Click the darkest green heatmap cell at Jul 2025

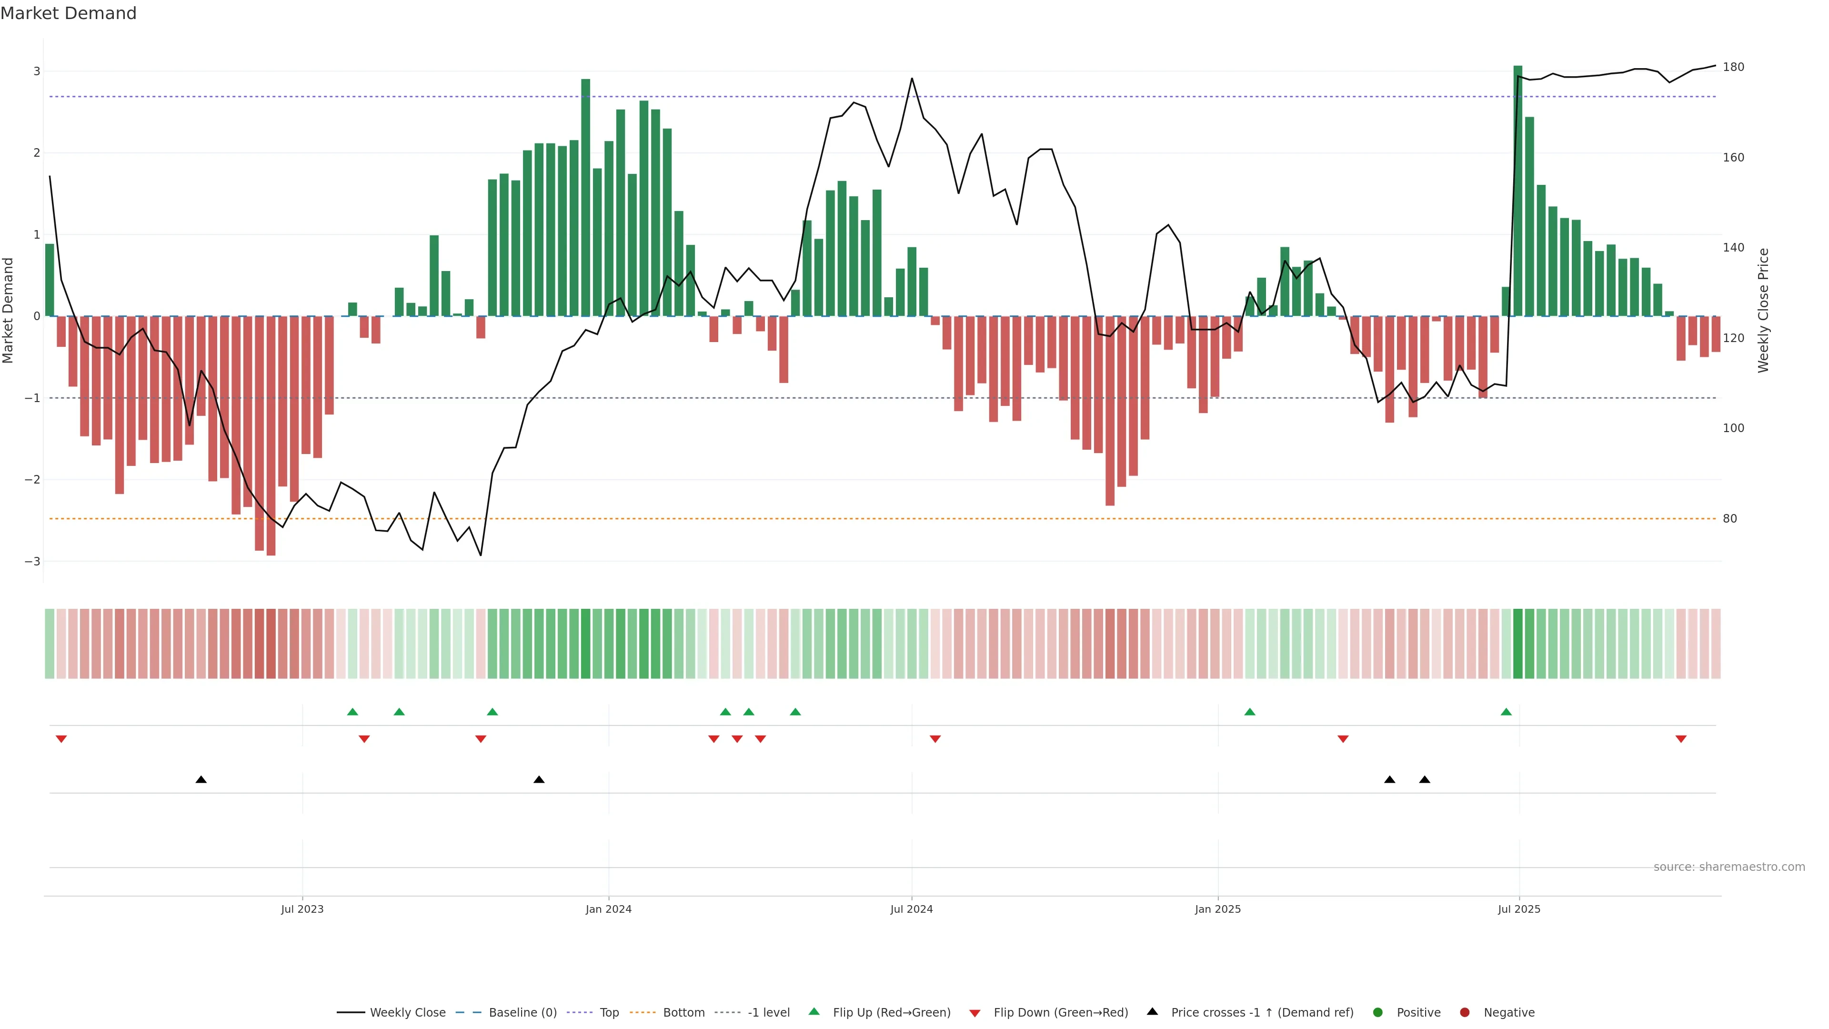1517,644
